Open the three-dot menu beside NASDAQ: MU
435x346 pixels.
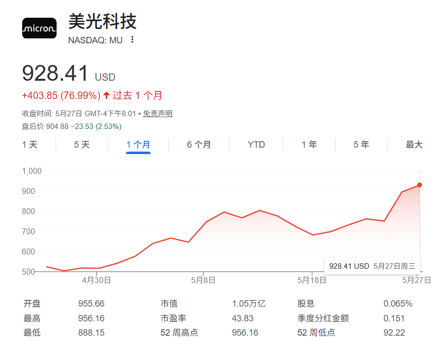(132, 40)
